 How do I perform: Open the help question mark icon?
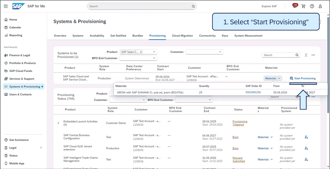pyautogui.click(x=312, y=6)
